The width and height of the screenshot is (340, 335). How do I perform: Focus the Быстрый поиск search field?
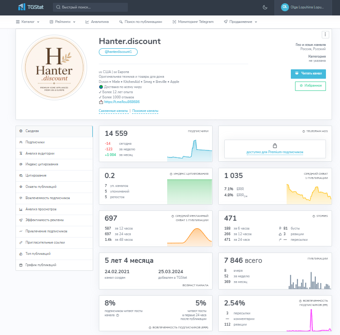click(90, 7)
